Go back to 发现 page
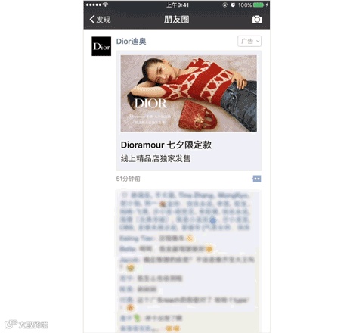 (x=100, y=20)
